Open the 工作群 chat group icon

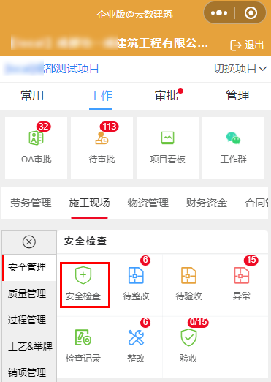pyautogui.click(x=233, y=138)
